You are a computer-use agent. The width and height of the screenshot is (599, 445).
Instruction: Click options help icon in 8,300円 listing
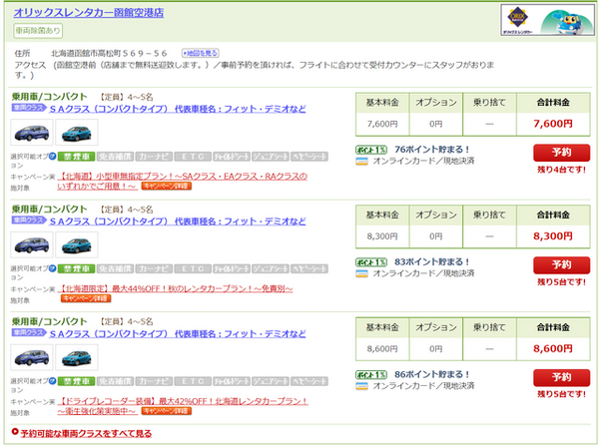tap(53, 268)
